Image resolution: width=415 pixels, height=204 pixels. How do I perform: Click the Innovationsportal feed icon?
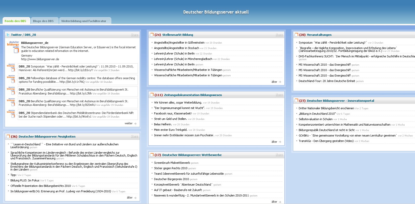(x=296, y=101)
